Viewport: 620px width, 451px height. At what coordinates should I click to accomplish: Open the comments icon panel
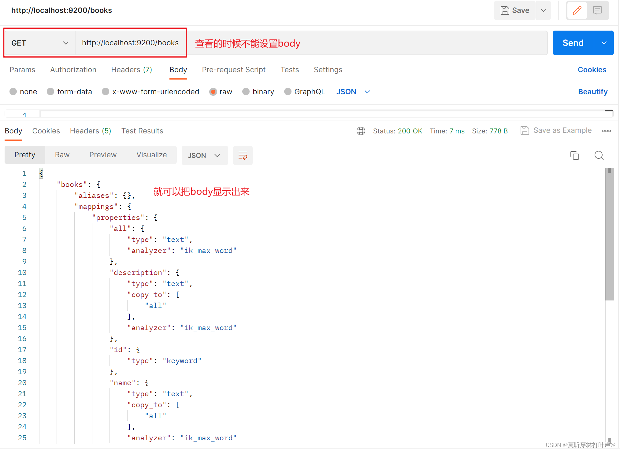[x=597, y=10]
